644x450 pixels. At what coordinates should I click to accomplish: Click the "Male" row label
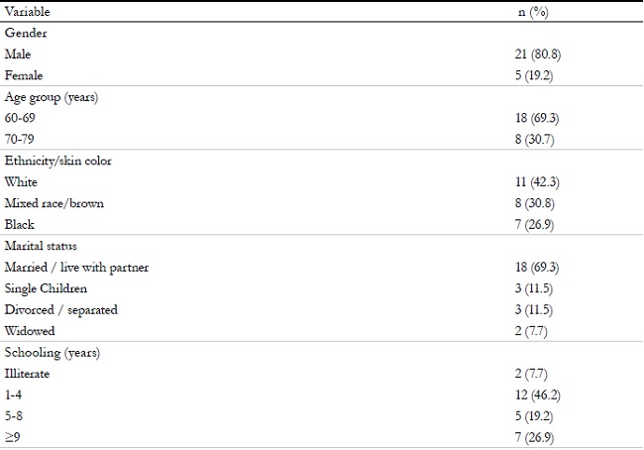tap(18, 54)
